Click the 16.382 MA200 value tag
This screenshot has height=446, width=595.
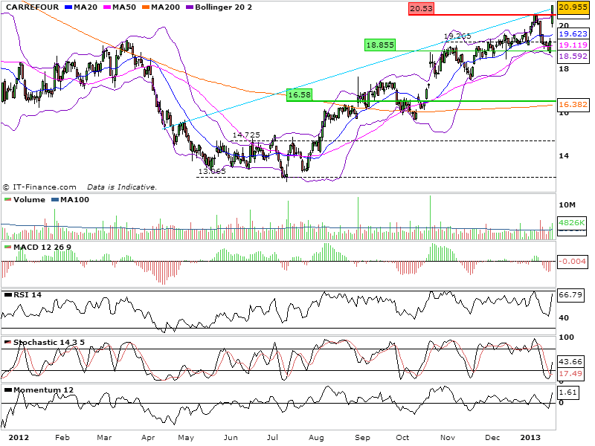click(573, 104)
